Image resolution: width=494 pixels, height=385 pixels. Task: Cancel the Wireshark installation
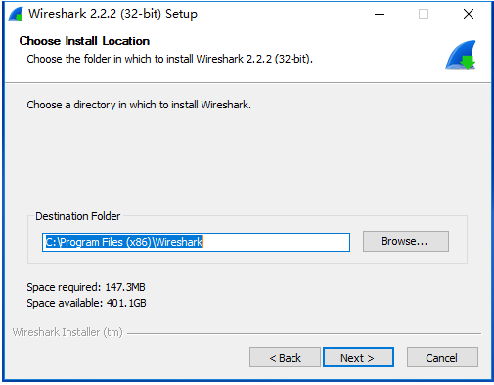(x=442, y=358)
